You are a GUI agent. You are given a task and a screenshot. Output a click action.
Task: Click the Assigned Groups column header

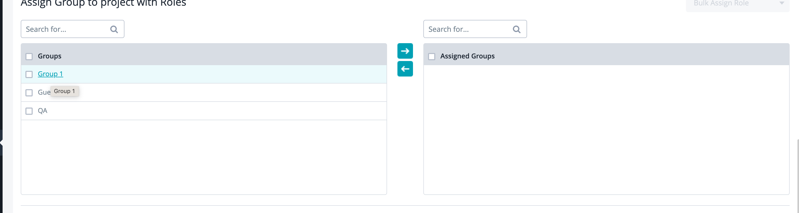point(468,56)
